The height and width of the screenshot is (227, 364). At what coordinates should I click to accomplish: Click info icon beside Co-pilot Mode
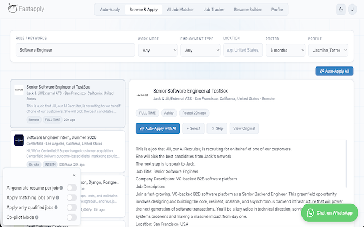click(x=36, y=217)
